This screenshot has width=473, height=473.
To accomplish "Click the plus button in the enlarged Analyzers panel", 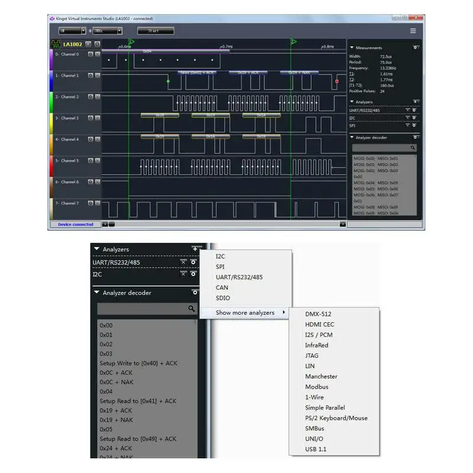I will point(195,249).
